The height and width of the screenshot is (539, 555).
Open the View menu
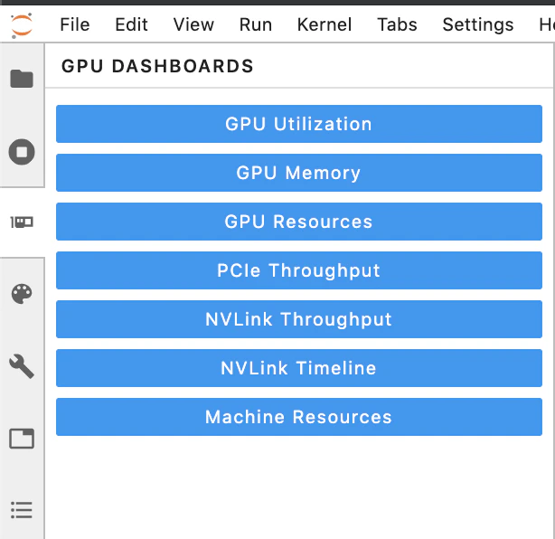(x=193, y=24)
